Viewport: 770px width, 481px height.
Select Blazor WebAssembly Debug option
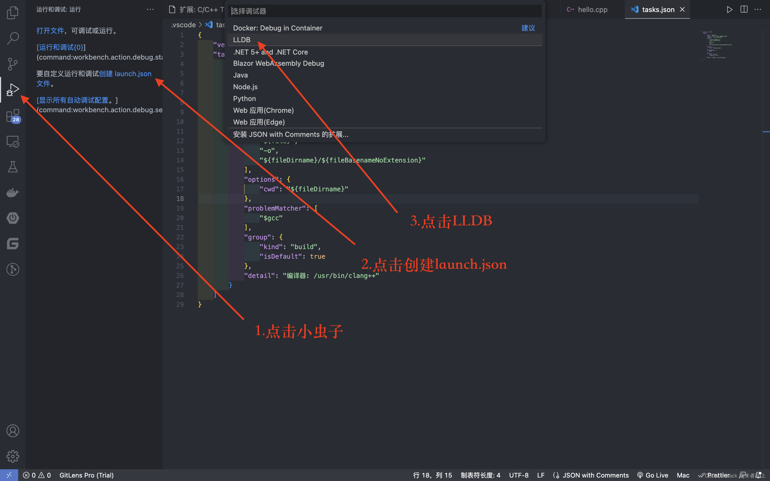point(385,63)
